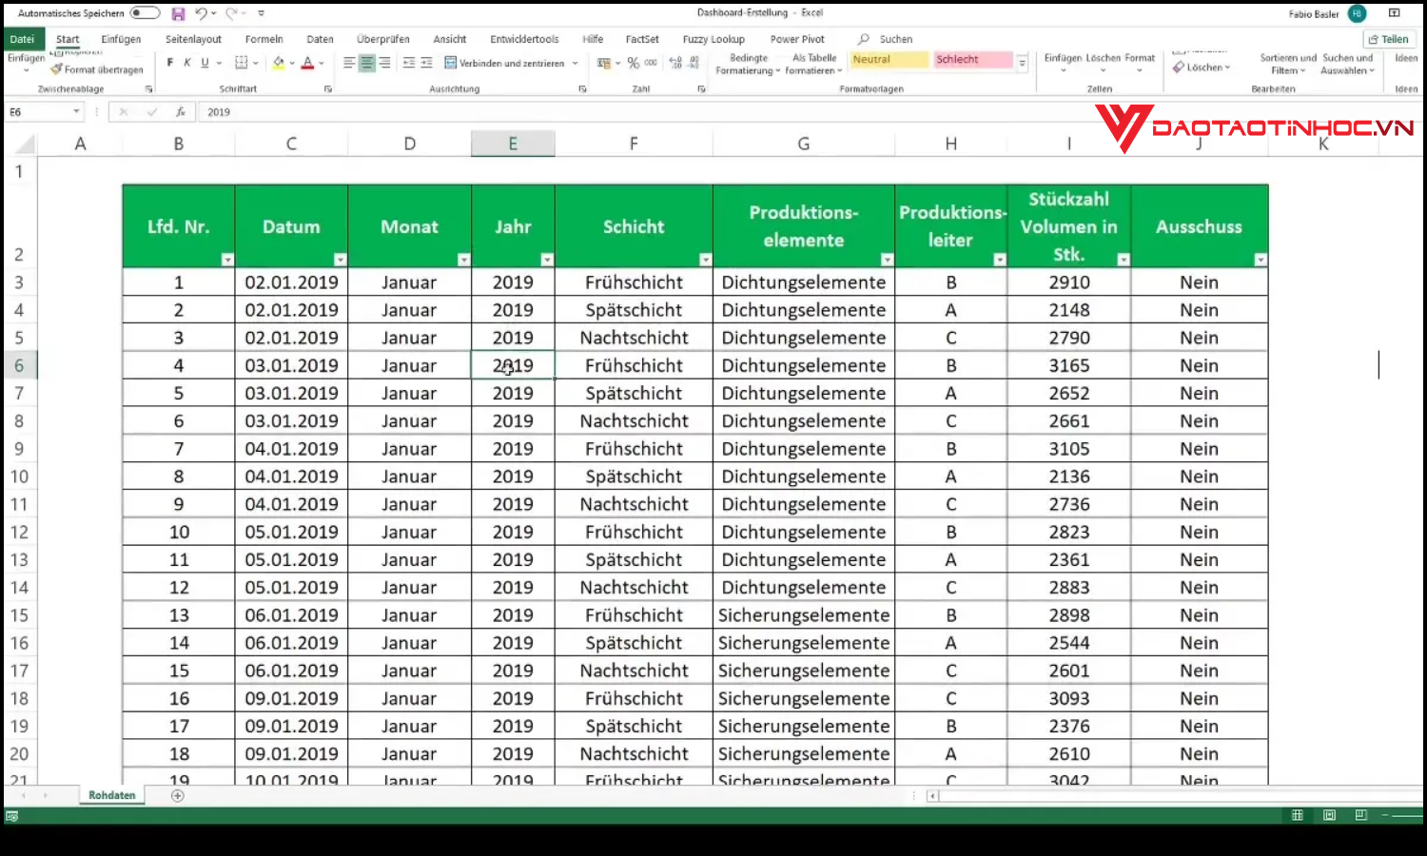
Task: Open the Jahr column filter dropdown
Action: (547, 260)
